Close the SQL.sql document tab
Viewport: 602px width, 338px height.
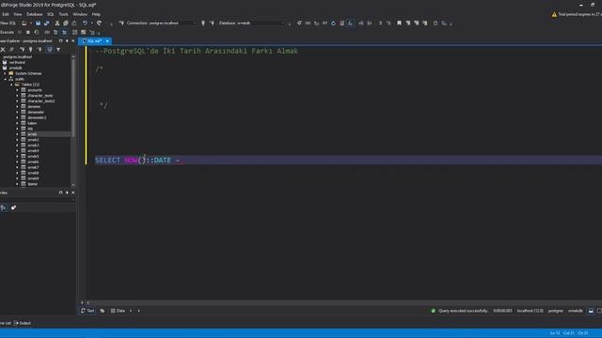[107, 41]
